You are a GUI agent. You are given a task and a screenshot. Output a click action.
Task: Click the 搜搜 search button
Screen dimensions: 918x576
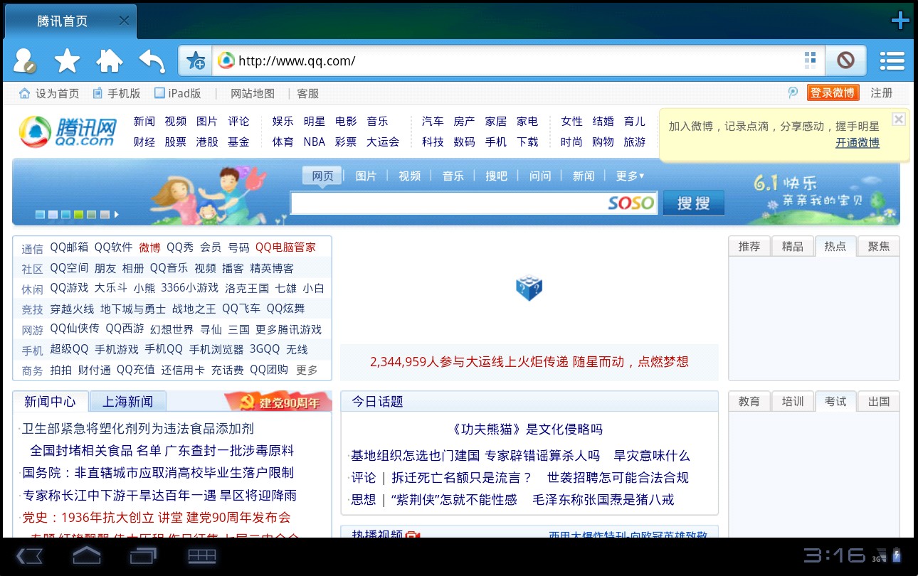click(694, 203)
